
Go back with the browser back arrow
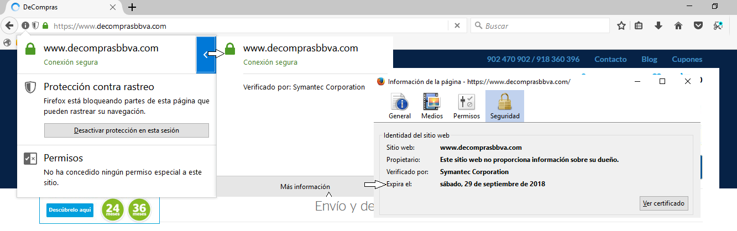[x=9, y=25]
